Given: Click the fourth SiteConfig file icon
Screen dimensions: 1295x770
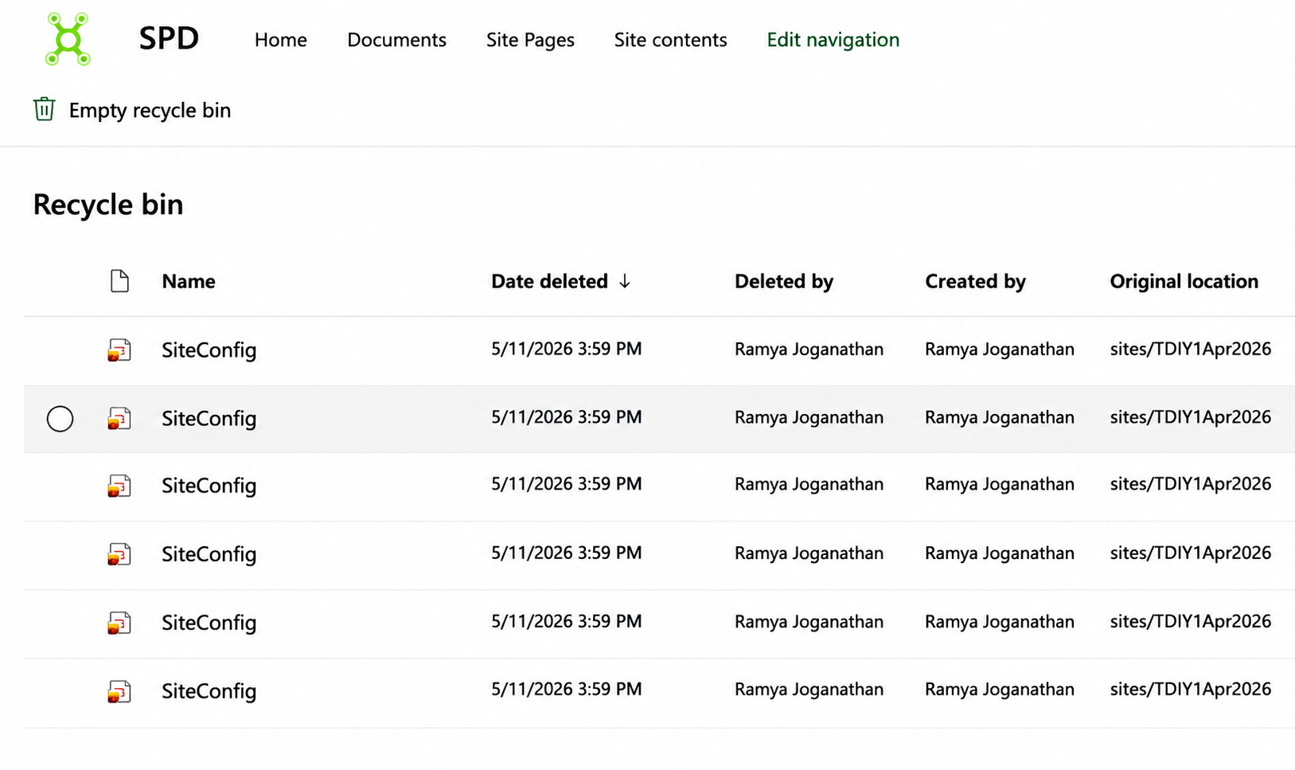Looking at the screenshot, I should click(x=119, y=554).
